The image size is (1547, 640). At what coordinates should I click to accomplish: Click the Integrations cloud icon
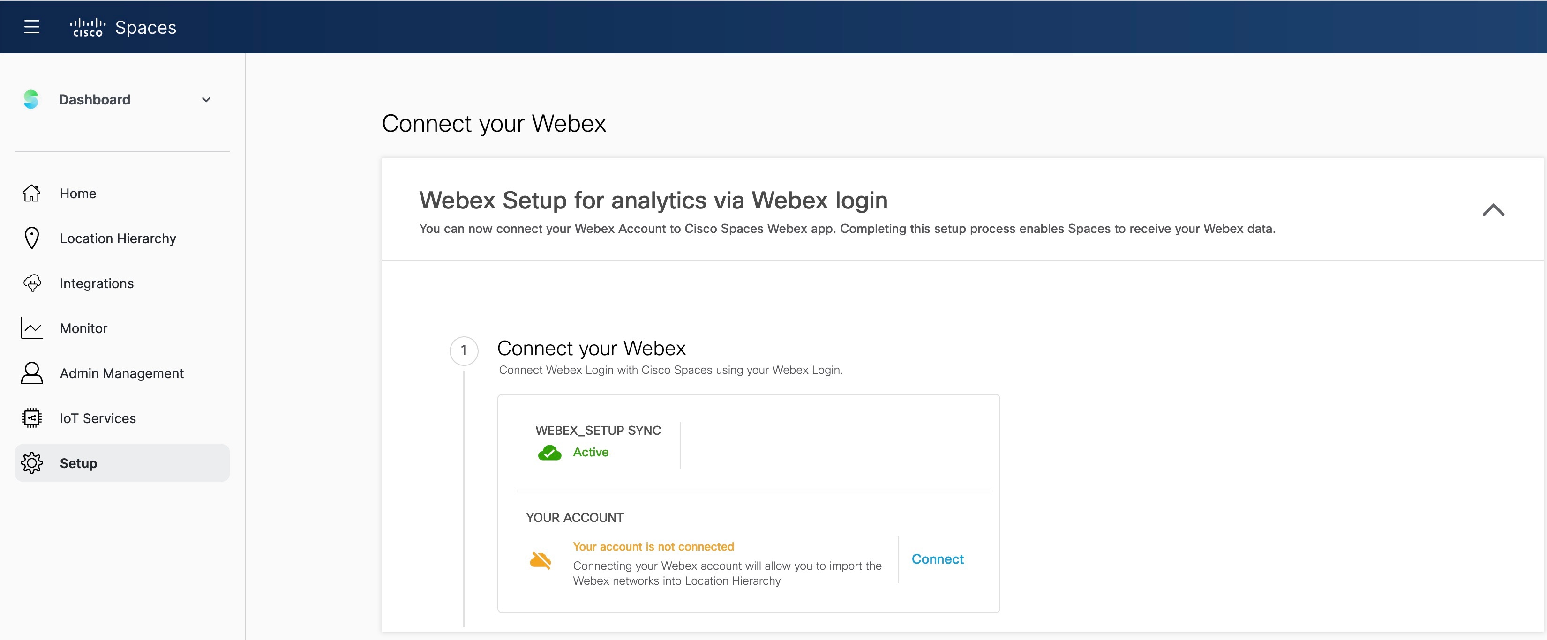point(32,283)
